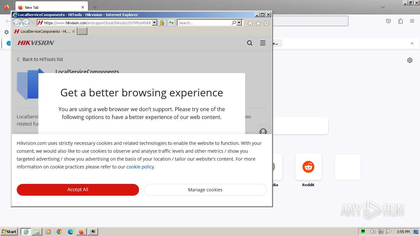Open Firefox Extensions puzzle icon
Image resolution: width=420 pixels, height=236 pixels.
[x=400, y=21]
